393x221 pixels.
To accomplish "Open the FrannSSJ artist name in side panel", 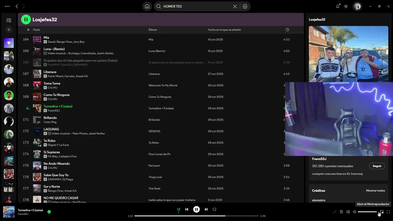I will (319, 159).
